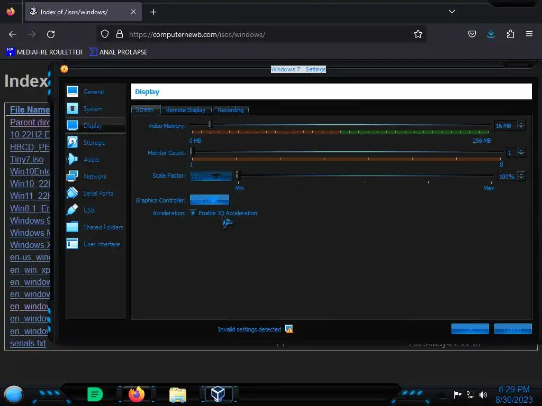Click Cancel button in settings dialog
The image size is (542, 406).
point(513,329)
